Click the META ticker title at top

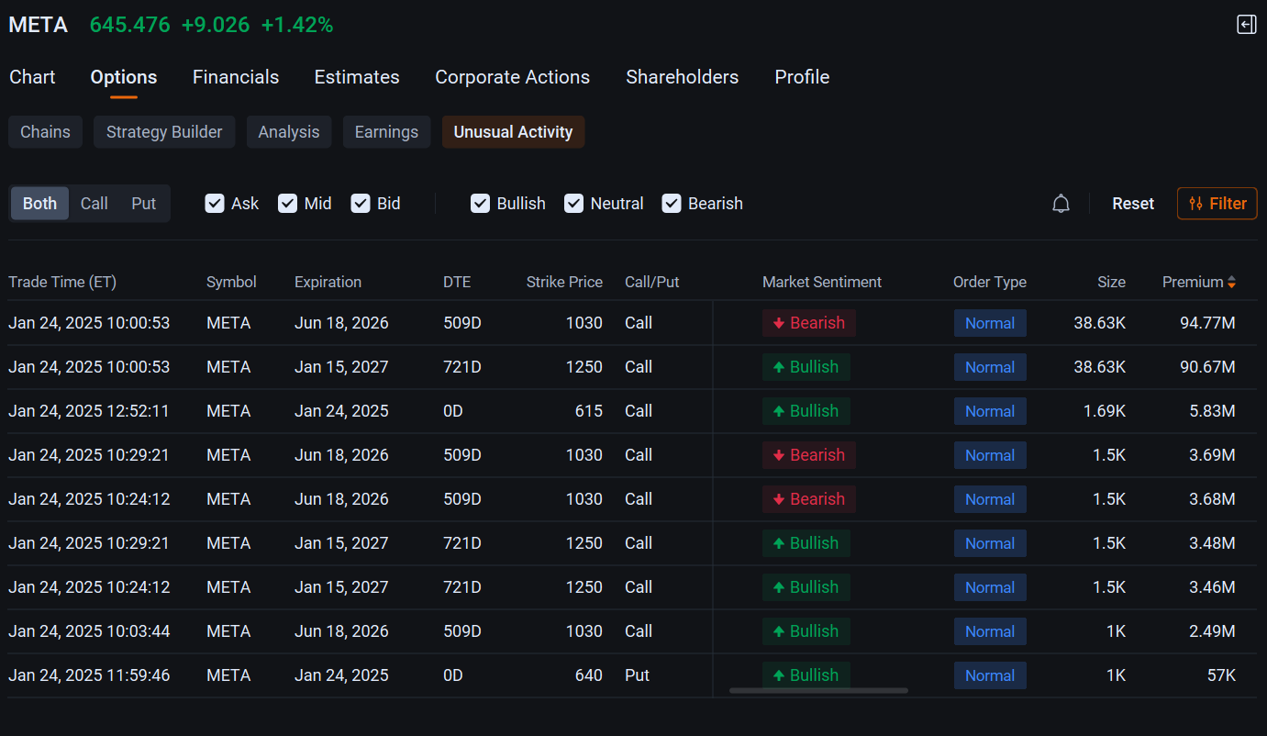[39, 25]
